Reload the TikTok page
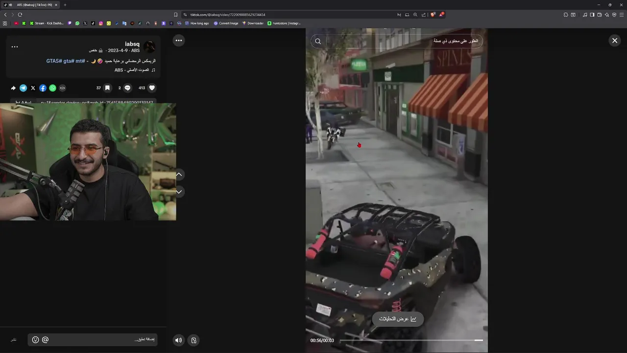 click(x=20, y=15)
